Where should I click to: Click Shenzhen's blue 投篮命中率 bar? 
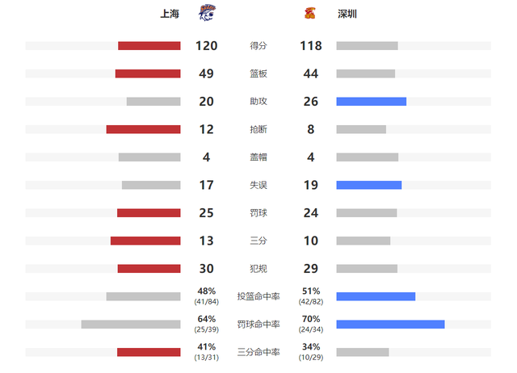[376, 296]
